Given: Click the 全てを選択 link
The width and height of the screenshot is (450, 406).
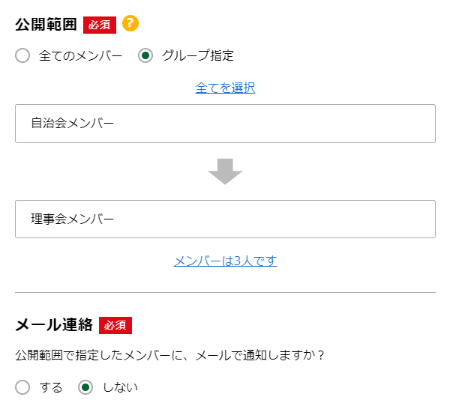Looking at the screenshot, I should [x=225, y=88].
